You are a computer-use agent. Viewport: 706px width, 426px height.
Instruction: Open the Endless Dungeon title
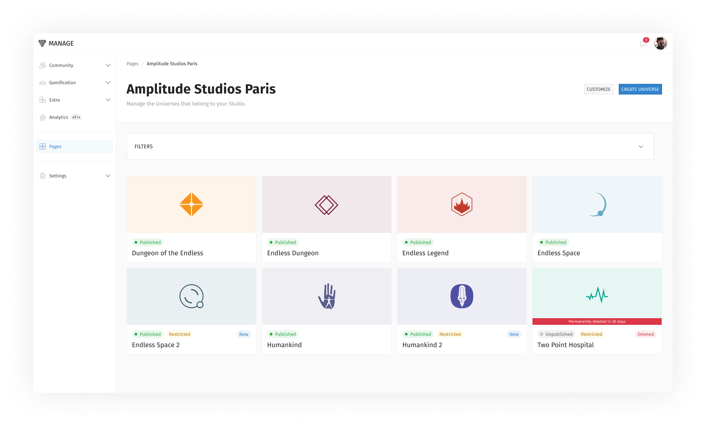pyautogui.click(x=293, y=253)
